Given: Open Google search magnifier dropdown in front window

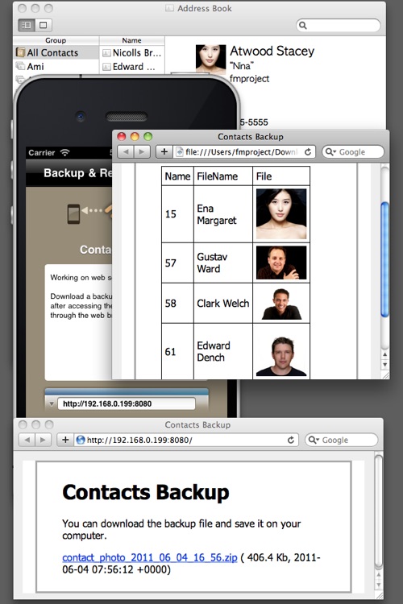Looking at the screenshot, I should click(x=330, y=151).
